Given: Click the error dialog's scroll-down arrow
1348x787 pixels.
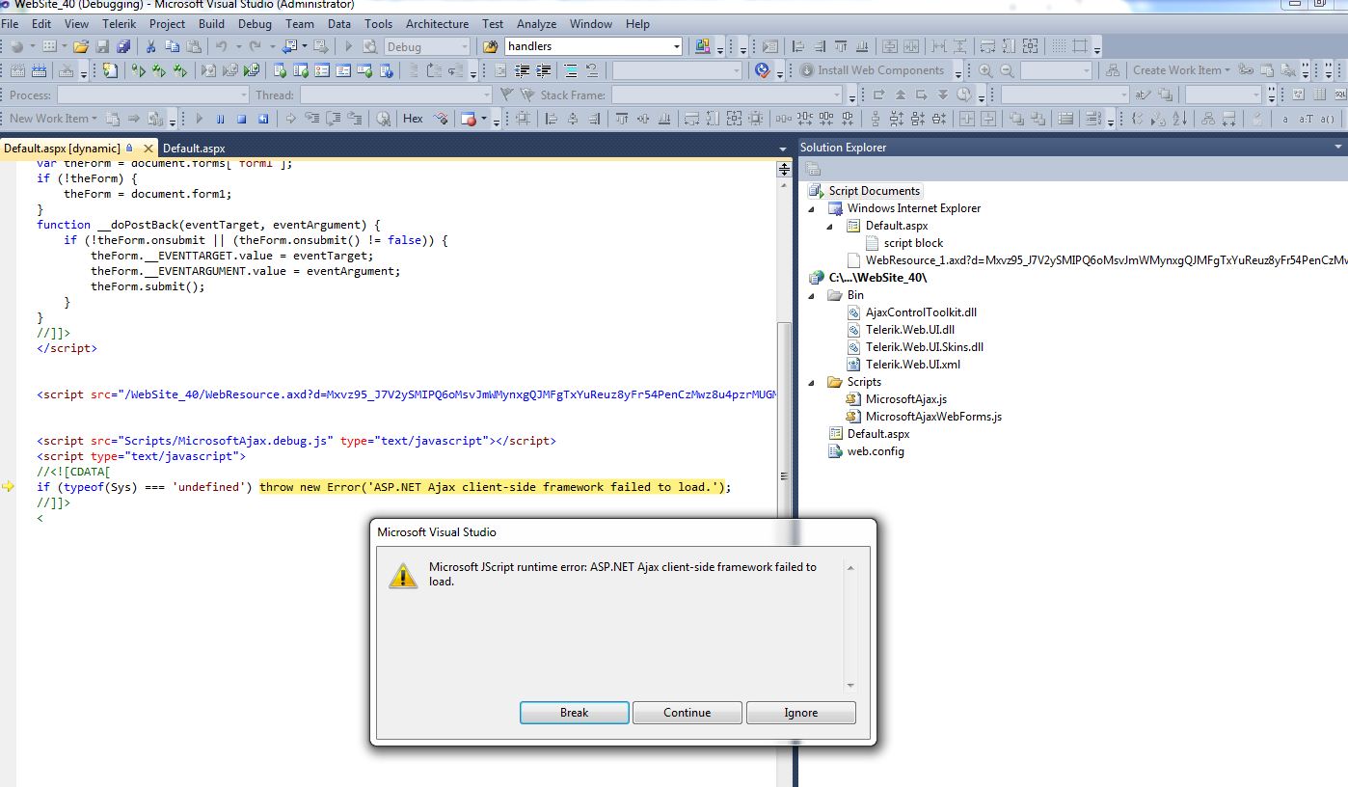Looking at the screenshot, I should click(849, 686).
